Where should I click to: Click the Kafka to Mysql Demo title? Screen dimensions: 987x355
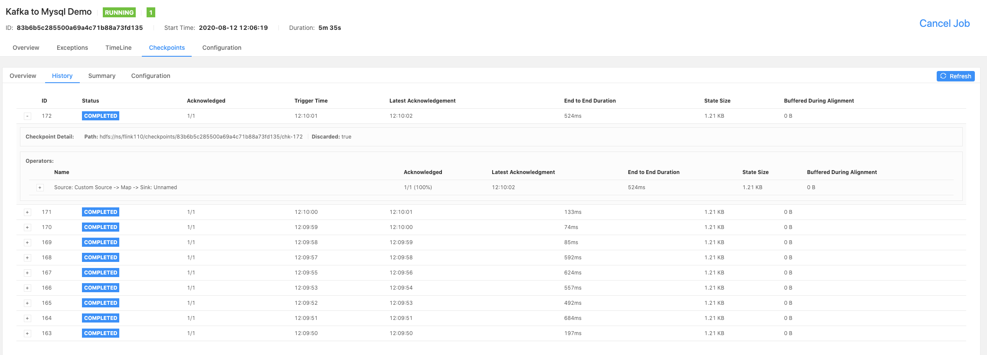coord(49,12)
